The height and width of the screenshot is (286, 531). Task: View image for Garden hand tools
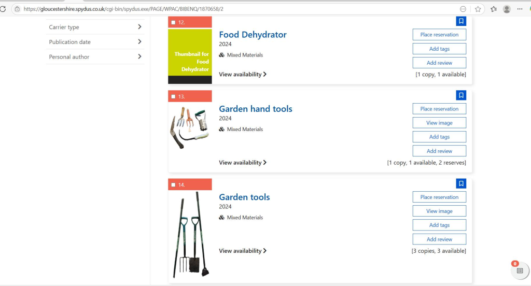coord(439,123)
